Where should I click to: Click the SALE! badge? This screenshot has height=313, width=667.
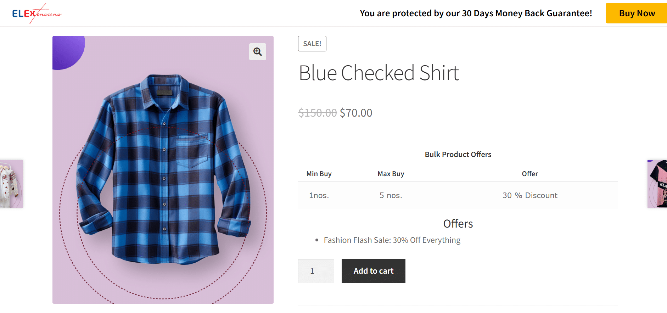point(312,44)
